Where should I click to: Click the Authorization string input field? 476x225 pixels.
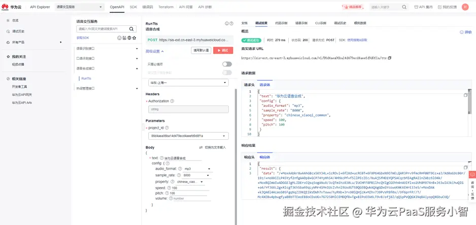[x=188, y=109]
